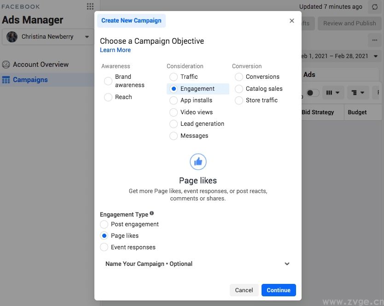The image size is (384, 306).
Task: Open the columns layout dropdown
Action: (333, 93)
